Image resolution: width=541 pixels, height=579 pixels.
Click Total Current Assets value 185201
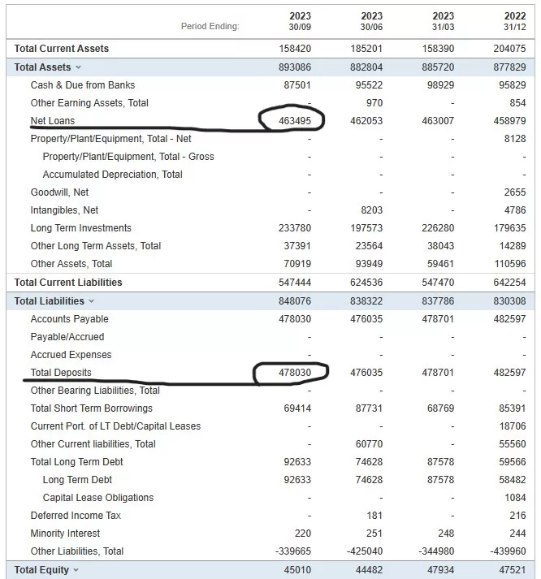[366, 49]
